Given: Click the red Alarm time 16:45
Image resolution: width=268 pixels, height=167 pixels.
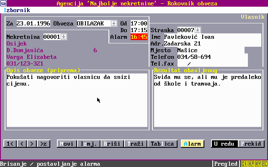Looking at the screenshot, I should click(x=139, y=37).
